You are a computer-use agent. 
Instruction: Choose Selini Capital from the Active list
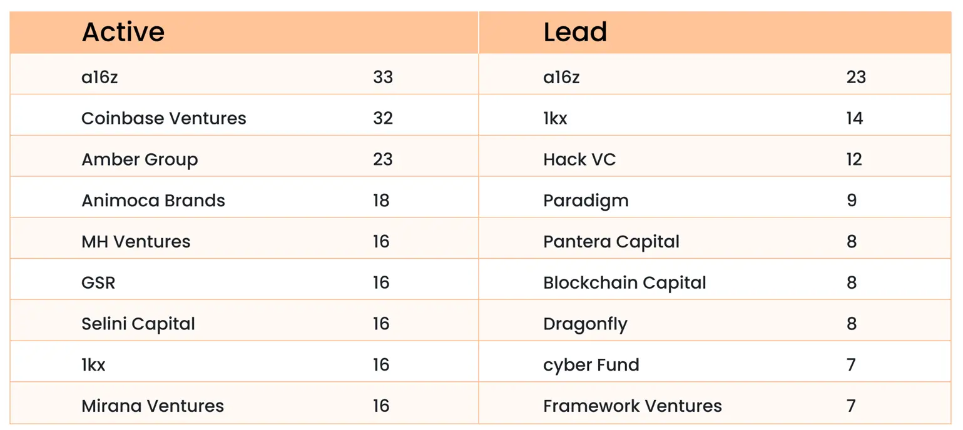(138, 324)
